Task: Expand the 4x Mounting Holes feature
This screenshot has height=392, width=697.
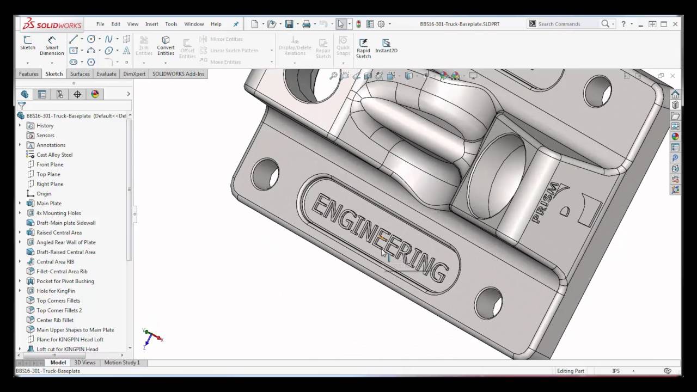Action: (20, 213)
